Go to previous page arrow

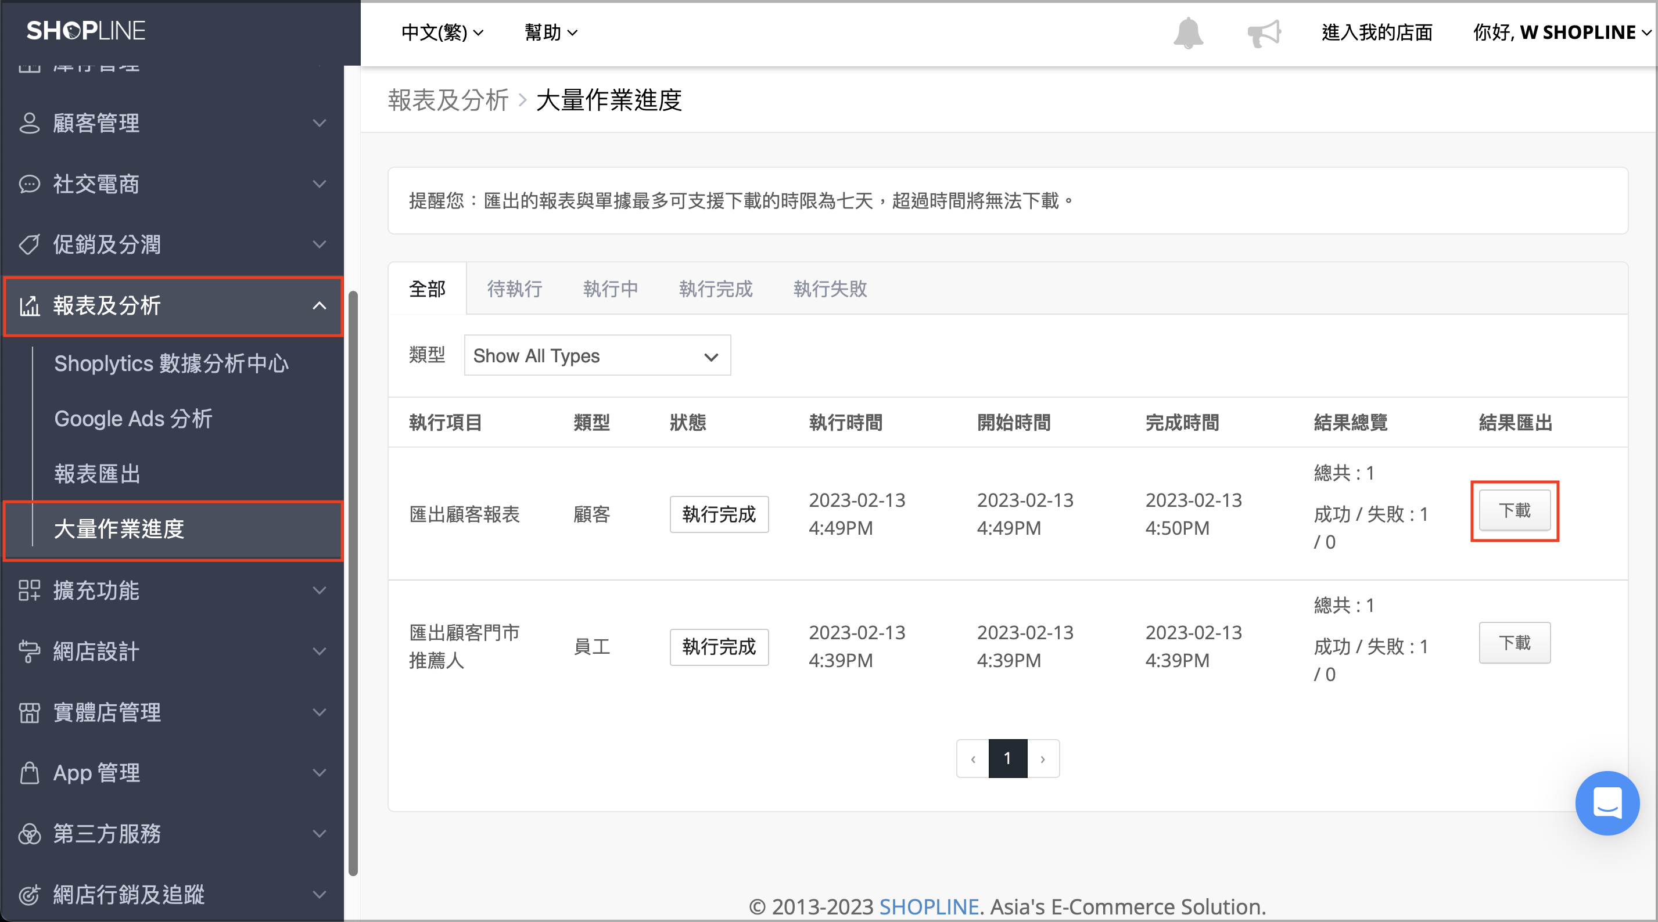(972, 759)
